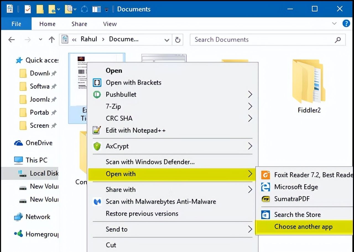Expand the 7-Zip submenu arrow
Image resolution: width=354 pixels, height=252 pixels.
pyautogui.click(x=250, y=106)
